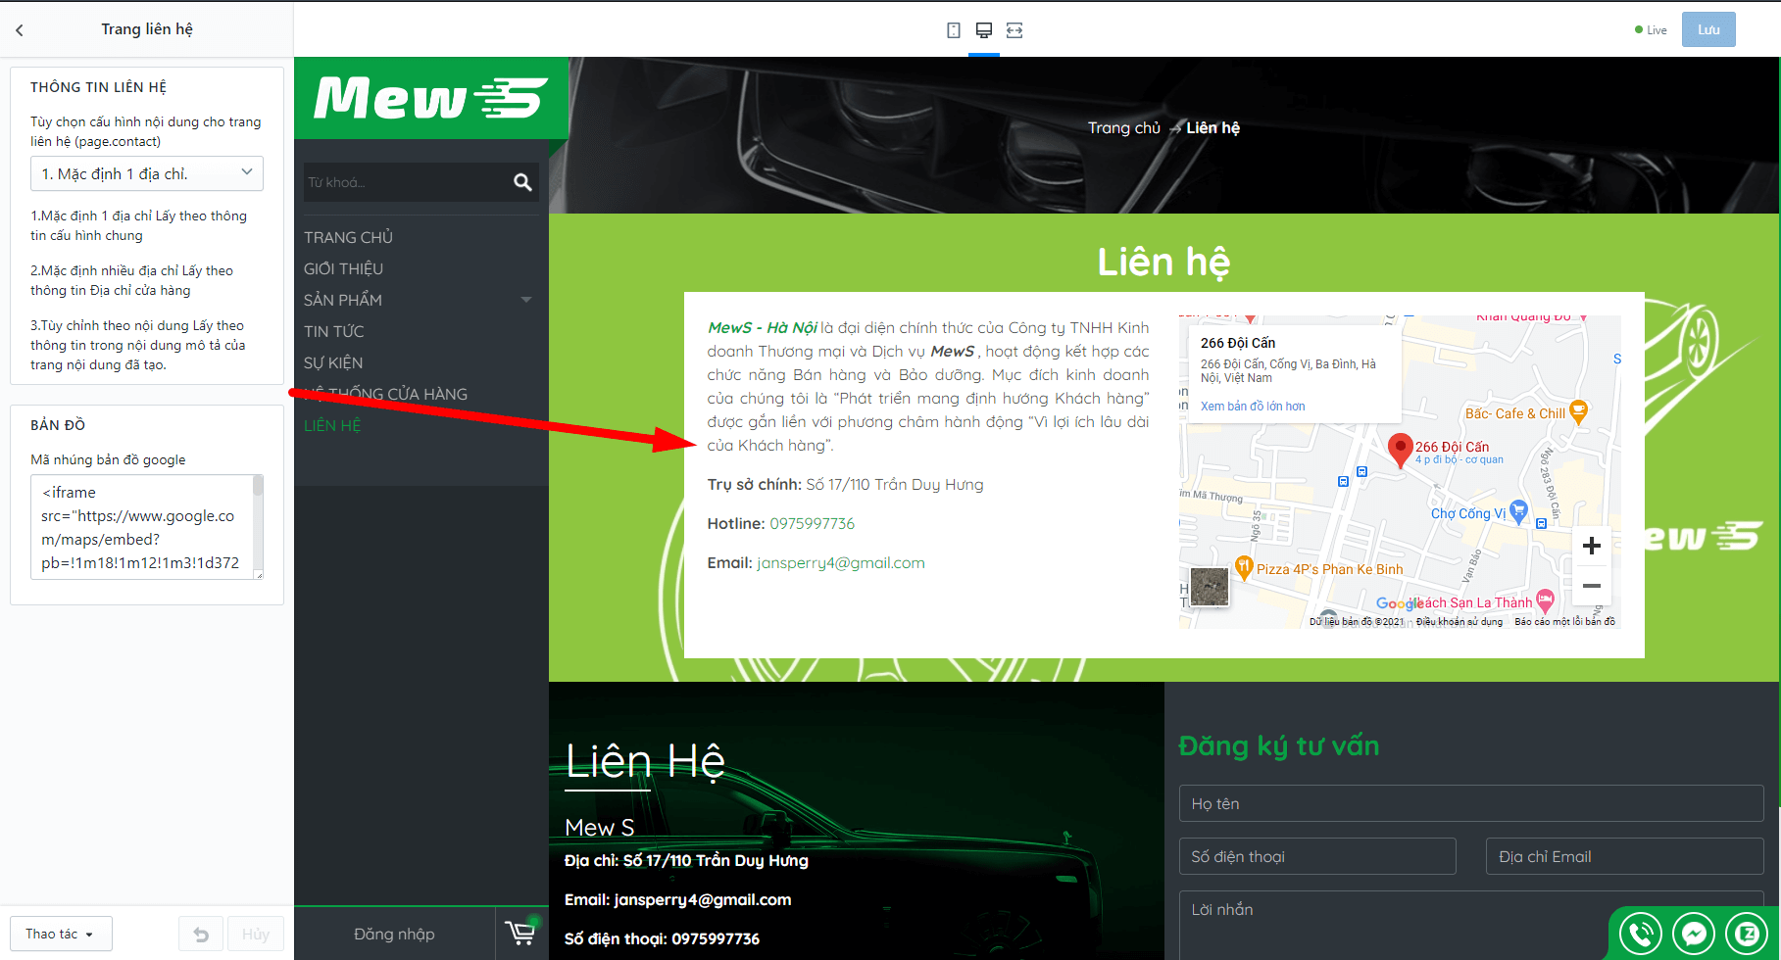Screen dimensions: 1781x960
Task: Click Bắc- Cafe & Chill on map
Action: [1515, 413]
